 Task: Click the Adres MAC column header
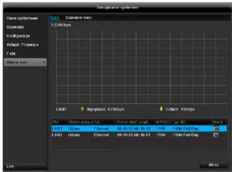click(133, 122)
